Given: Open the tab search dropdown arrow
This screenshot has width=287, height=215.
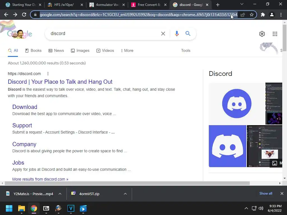Looking at the screenshot, I should tap(242, 4).
